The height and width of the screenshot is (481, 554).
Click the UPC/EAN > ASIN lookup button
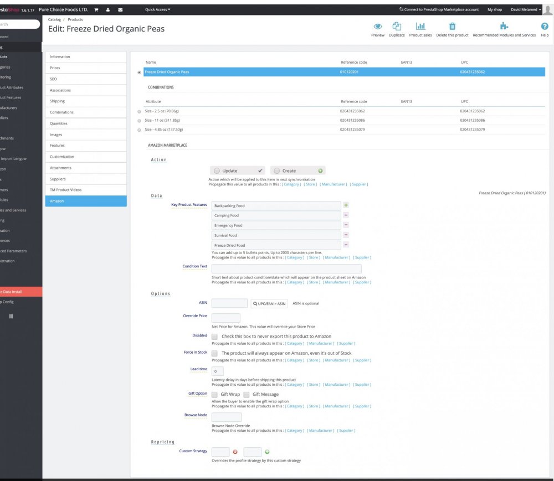point(269,303)
